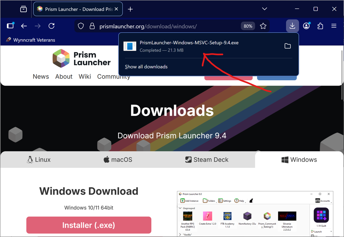Show downloaded file in folder icon
Image resolution: width=344 pixels, height=237 pixels.
[x=287, y=46]
